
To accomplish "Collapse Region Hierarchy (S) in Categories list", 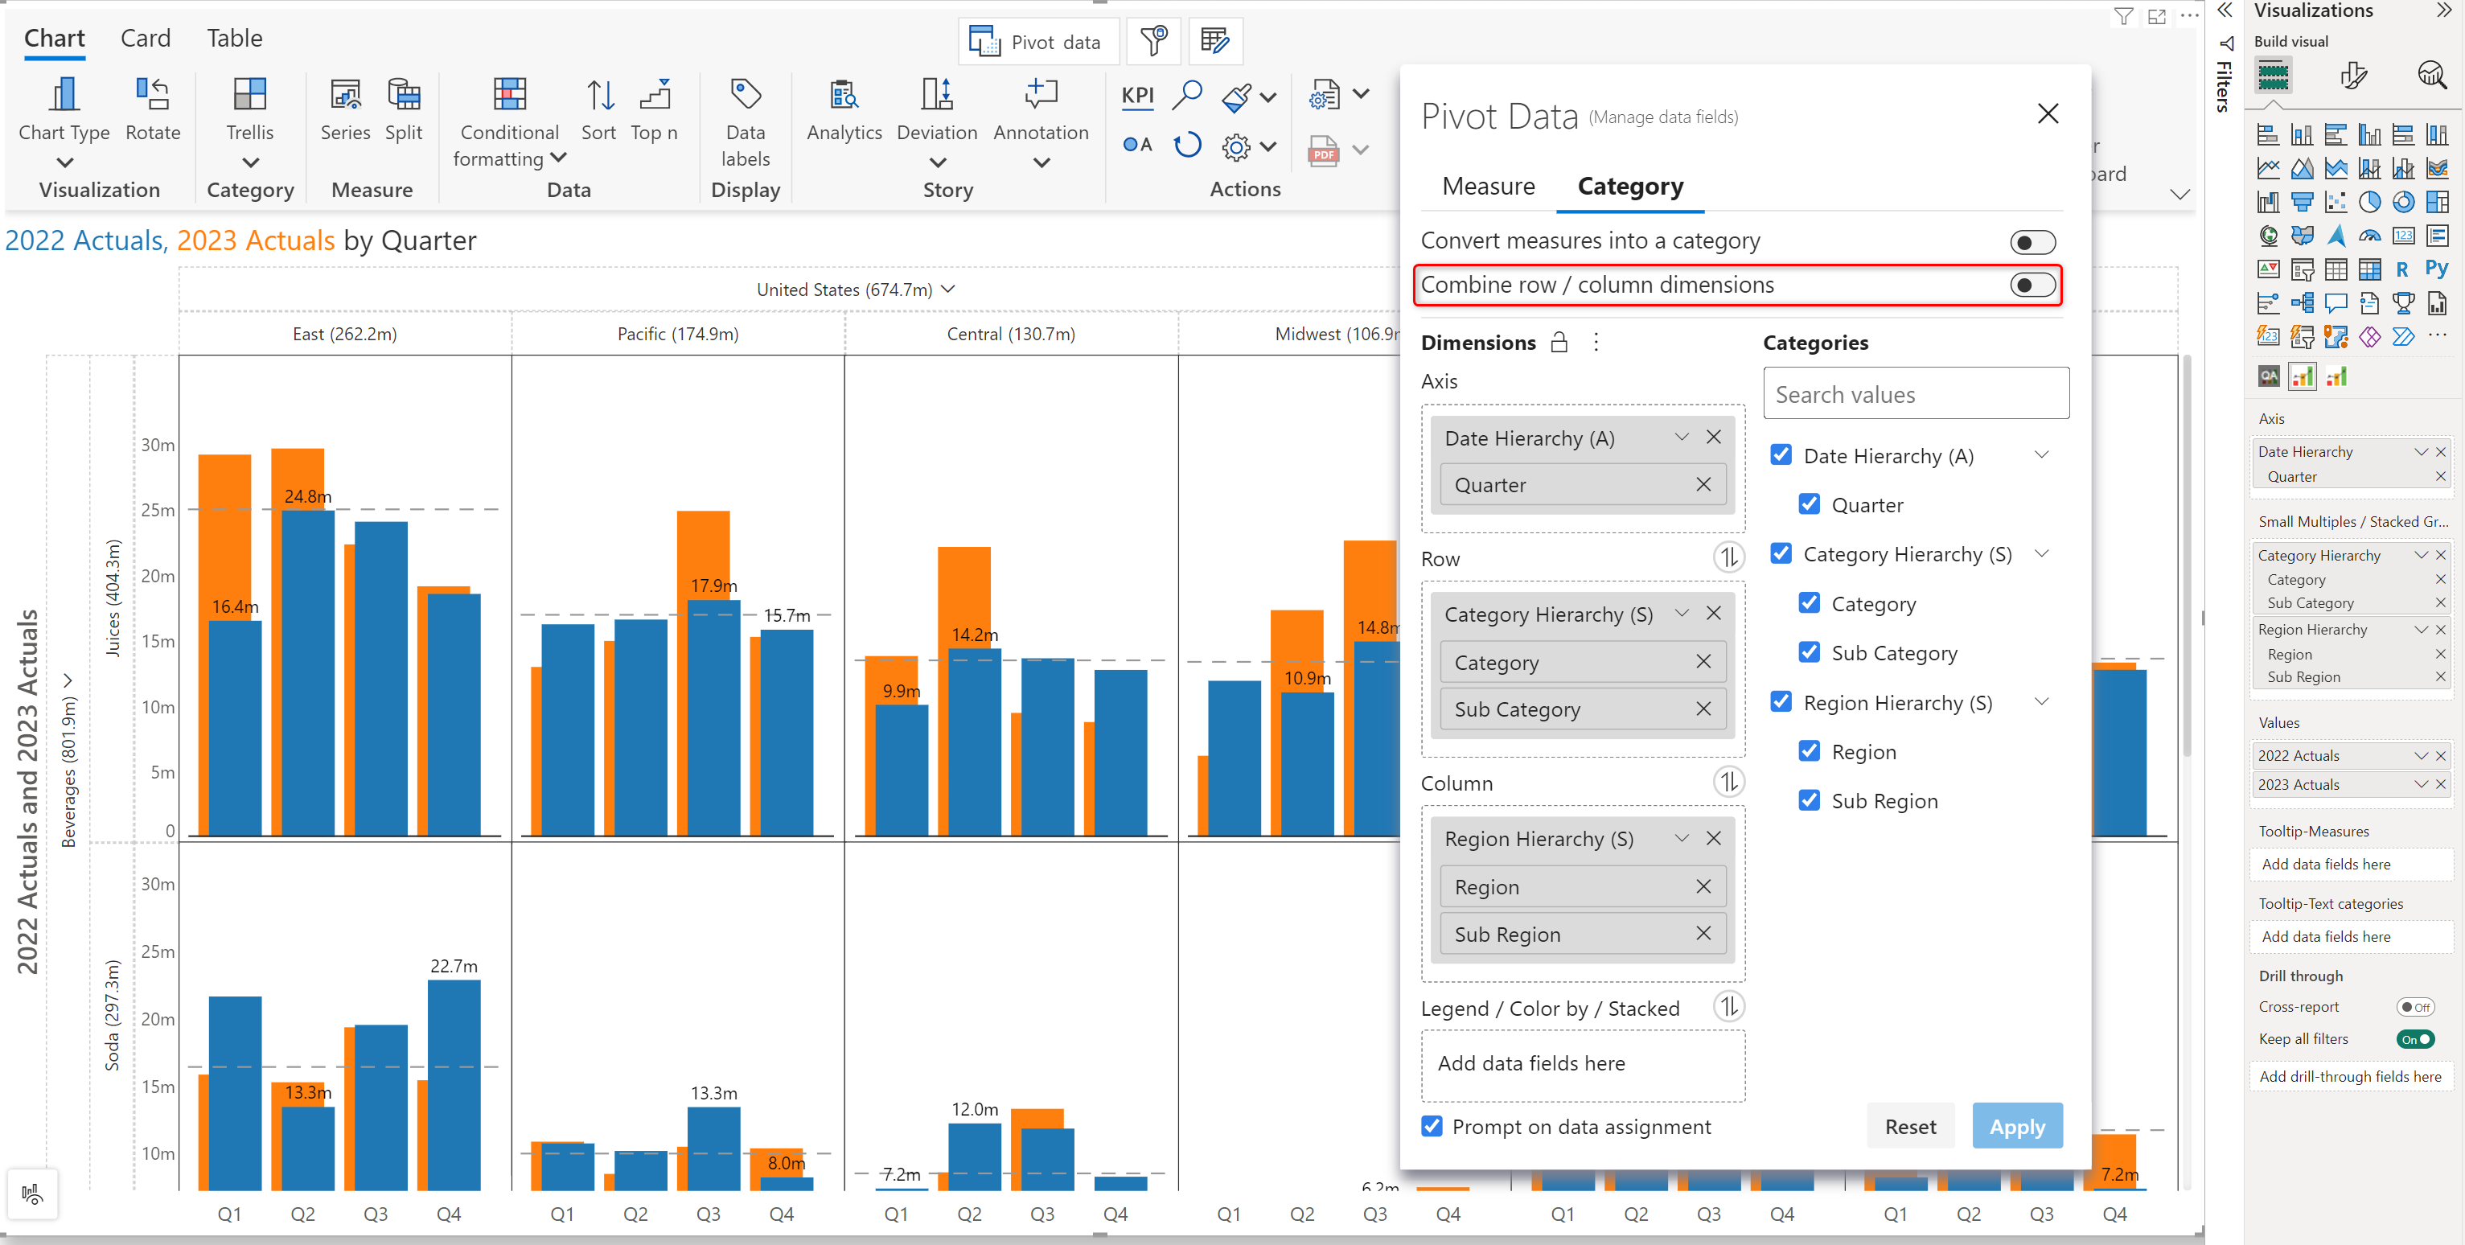I will [x=2041, y=701].
